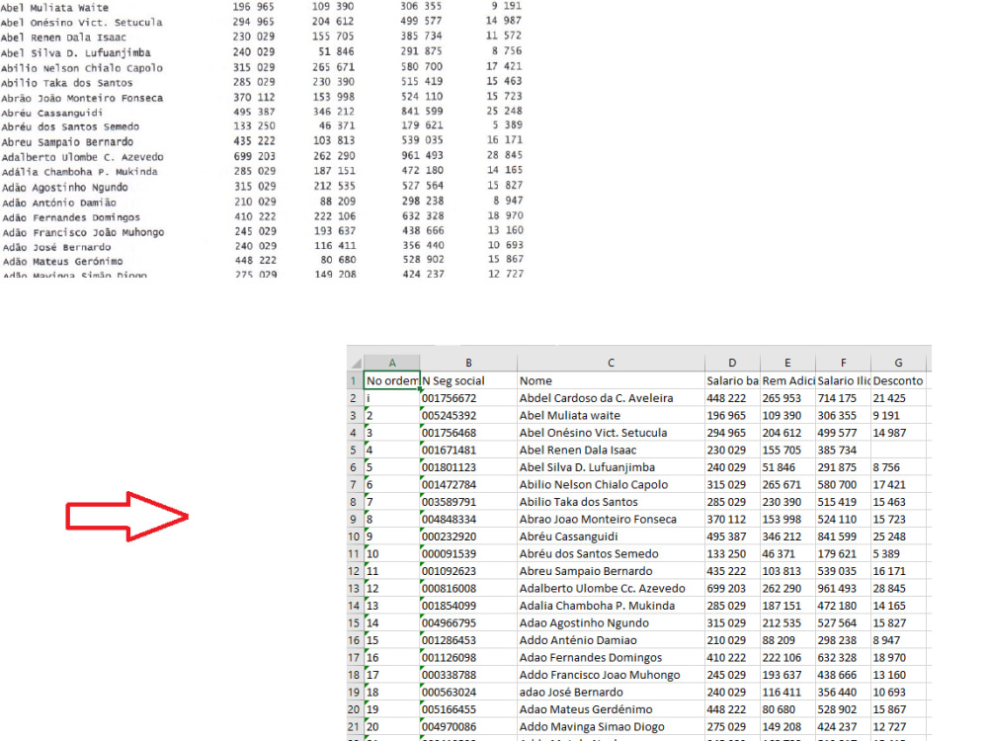The height and width of the screenshot is (741, 988).
Task: Select cell 'Adao Agostinho Ngundo' in spreadsheet
Action: [611, 622]
